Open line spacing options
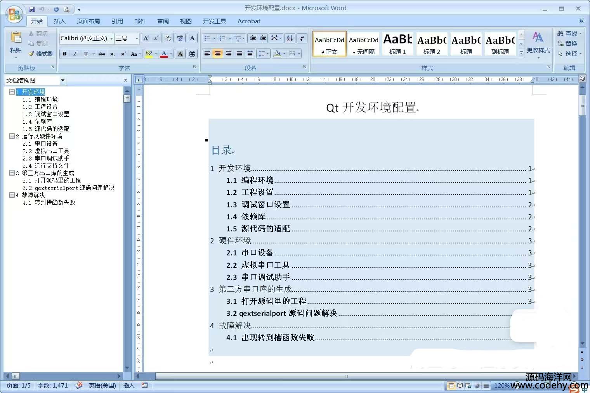Viewport: 590px width, 393px height. (263, 53)
